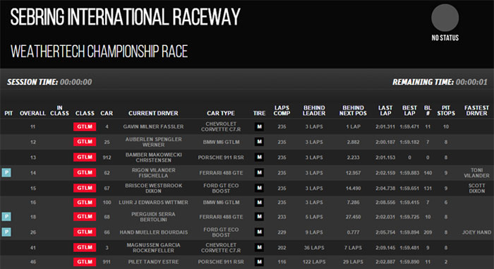Image resolution: width=494 pixels, height=269 pixels.
Task: Click fastest driver Toni Vilander
Action: pos(476,173)
